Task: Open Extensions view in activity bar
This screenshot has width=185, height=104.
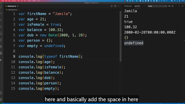Action: click(x=1, y=40)
